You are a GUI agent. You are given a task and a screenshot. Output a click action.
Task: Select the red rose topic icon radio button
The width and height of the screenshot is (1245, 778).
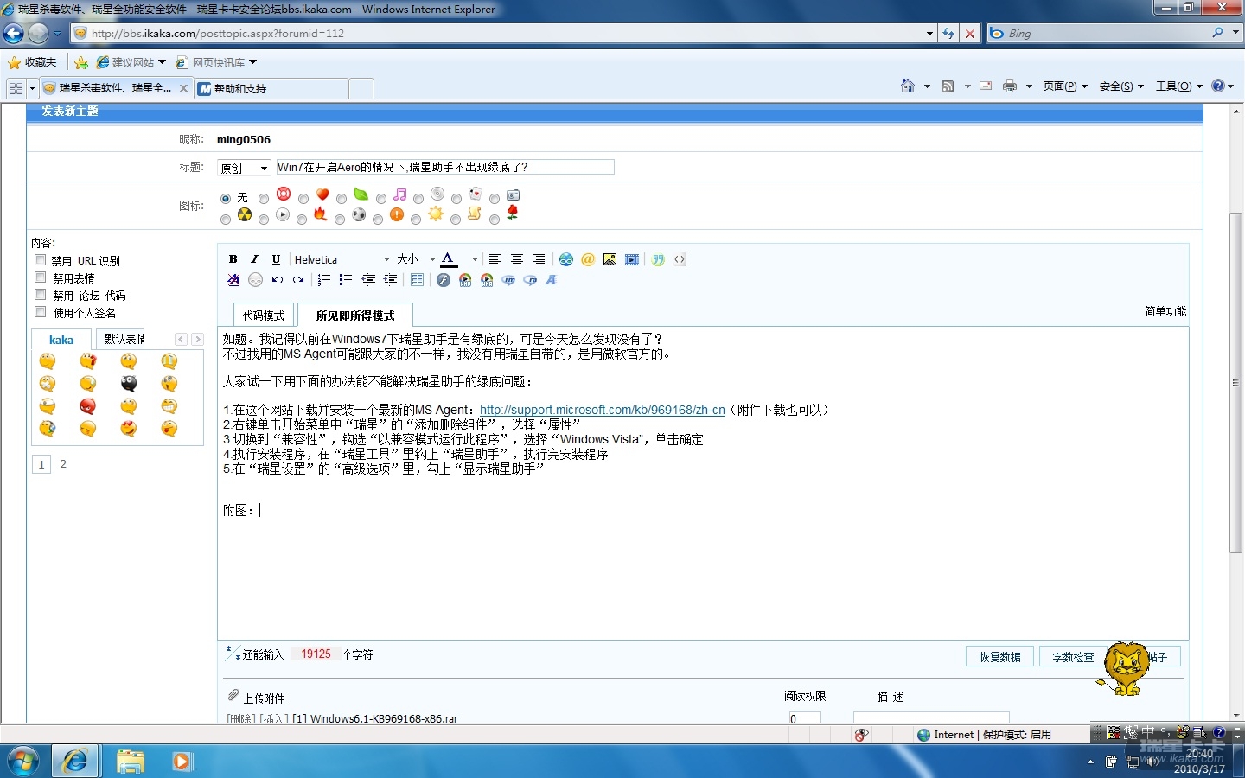pos(495,220)
